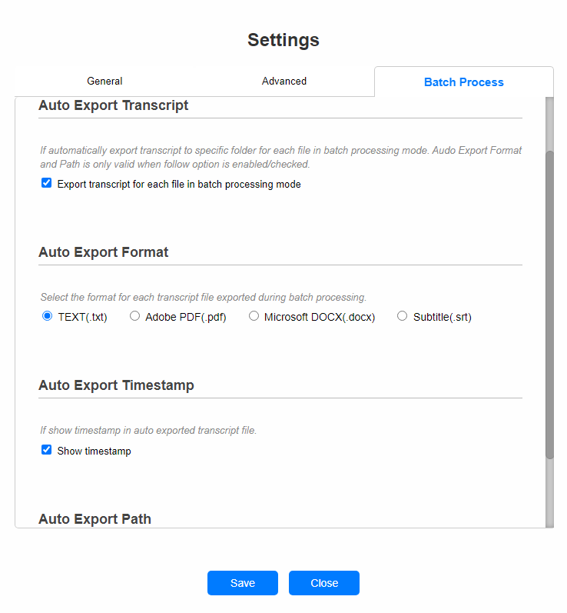Click the italic format selection description text
567x613 pixels.
click(204, 297)
